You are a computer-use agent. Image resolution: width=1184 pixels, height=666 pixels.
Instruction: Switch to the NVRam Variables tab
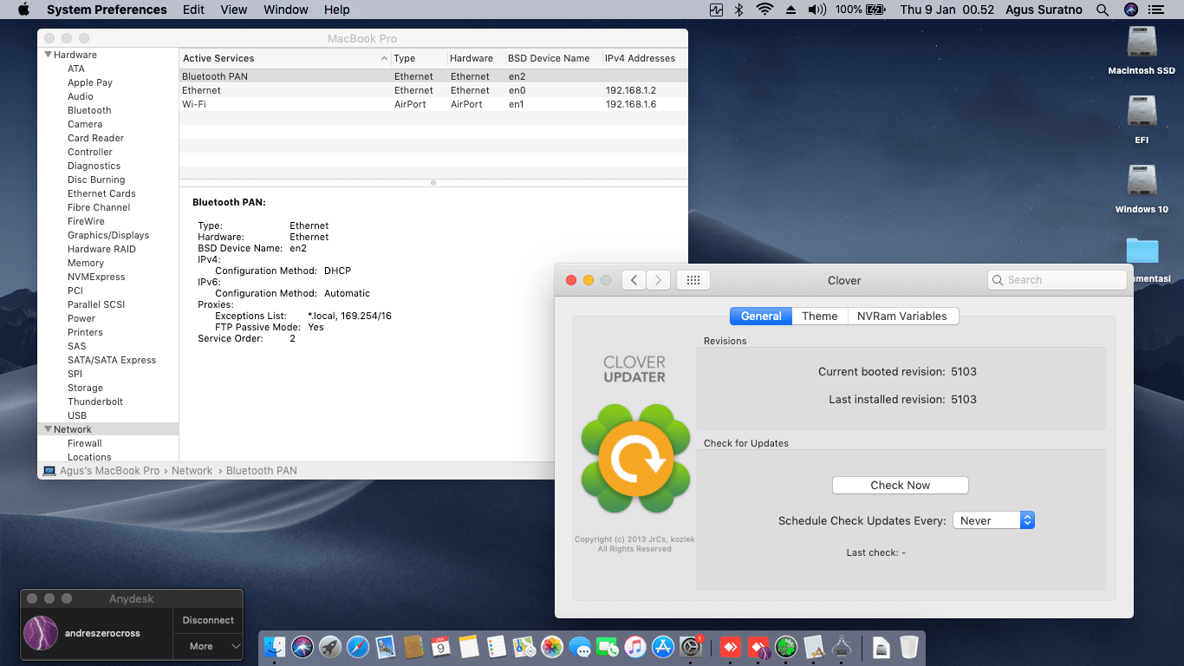coord(901,317)
